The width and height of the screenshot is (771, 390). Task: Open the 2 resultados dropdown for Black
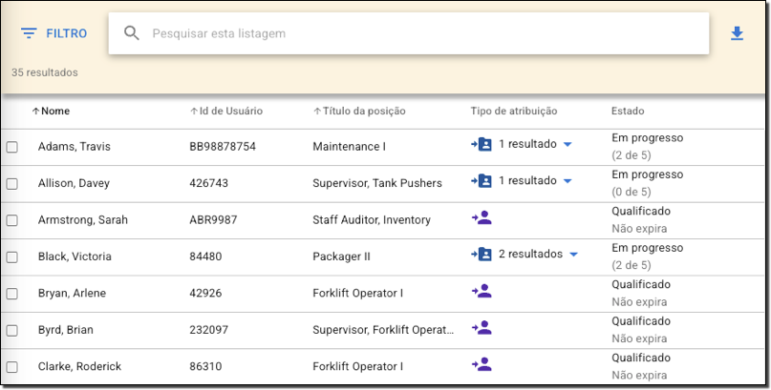click(x=574, y=255)
